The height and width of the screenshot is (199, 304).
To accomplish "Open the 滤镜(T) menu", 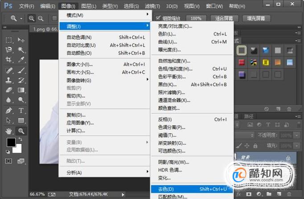I will pos(152,6).
